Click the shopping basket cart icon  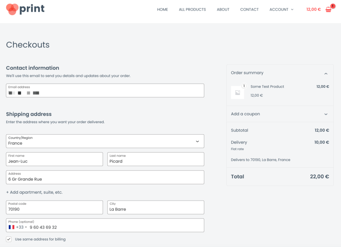[328, 9]
